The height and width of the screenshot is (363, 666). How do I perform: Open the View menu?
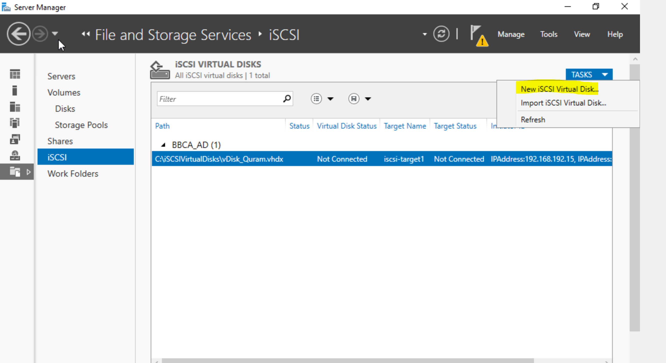tap(582, 34)
